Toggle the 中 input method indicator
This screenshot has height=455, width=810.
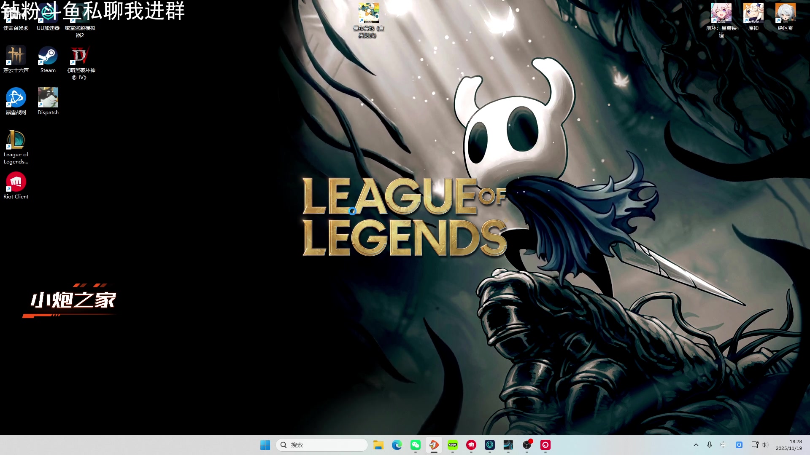point(724,445)
